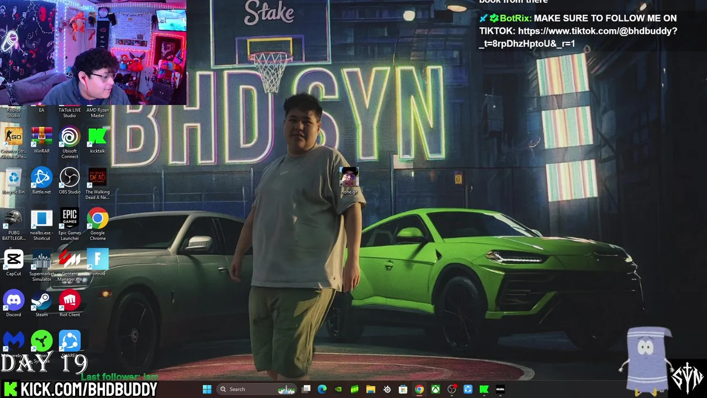This screenshot has width=707, height=398.
Task: Open Epic Games Launcher desktop icon
Action: [x=70, y=224]
